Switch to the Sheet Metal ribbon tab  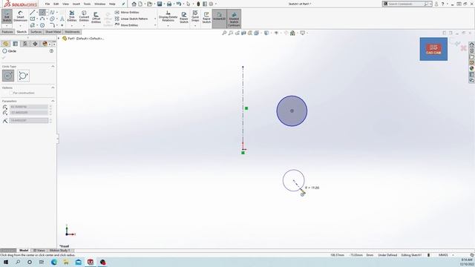pyautogui.click(x=53, y=32)
